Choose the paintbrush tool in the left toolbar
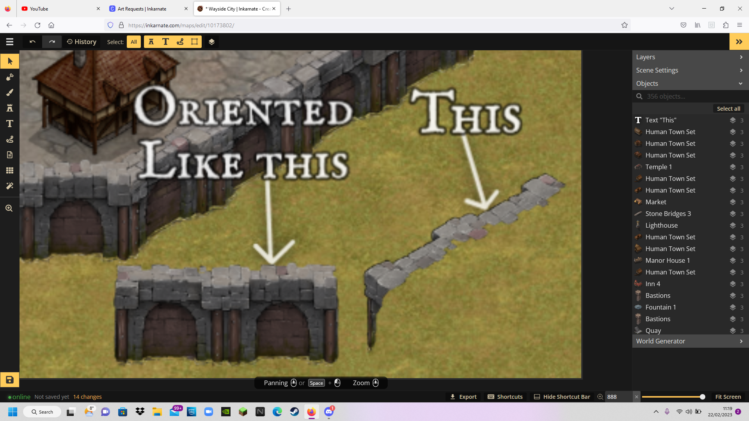Viewport: 749px width, 421px height. (10, 92)
